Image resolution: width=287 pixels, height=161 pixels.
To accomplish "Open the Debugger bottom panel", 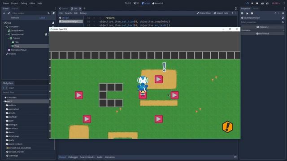I will (x=73, y=157).
